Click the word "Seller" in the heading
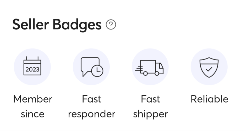246x131 pixels. point(30,25)
